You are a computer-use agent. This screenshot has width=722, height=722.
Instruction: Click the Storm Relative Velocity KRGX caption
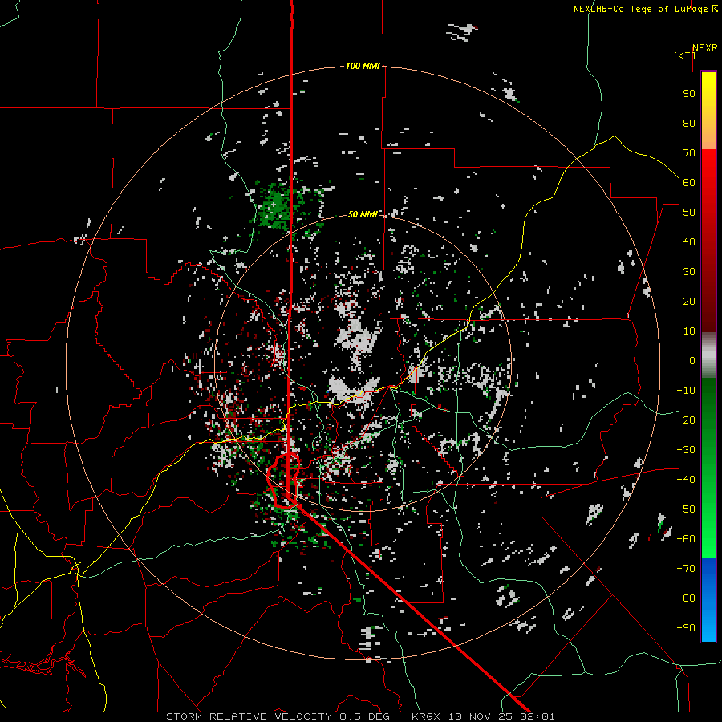click(360, 716)
